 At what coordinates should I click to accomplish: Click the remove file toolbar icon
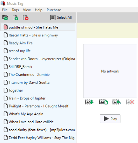26,17
